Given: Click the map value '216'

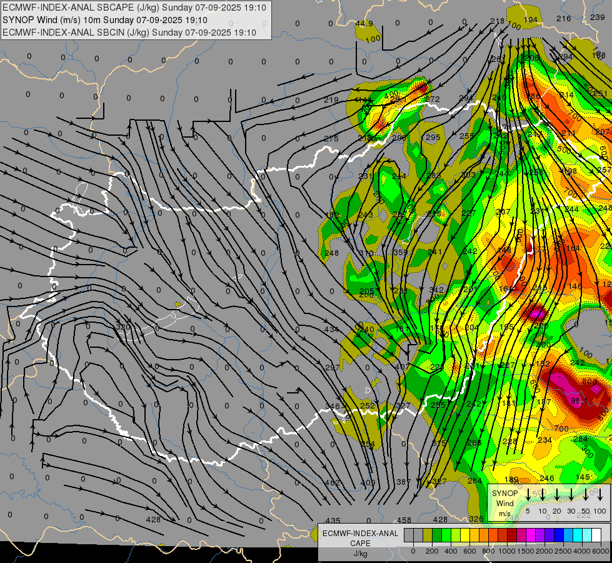Looking at the screenshot, I should (x=564, y=18).
